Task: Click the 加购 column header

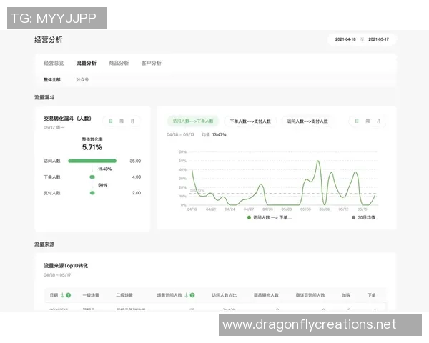Action: click(x=346, y=295)
